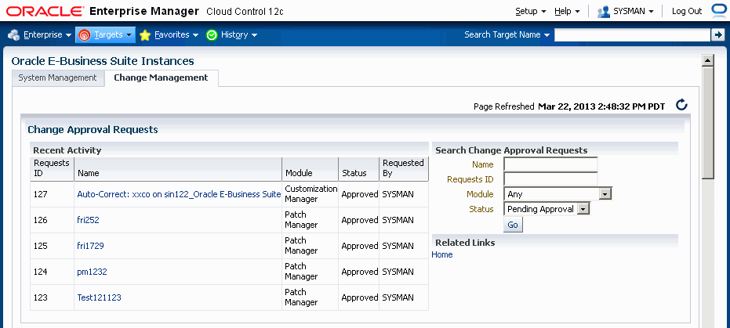Switch to the System Management tab

point(57,77)
